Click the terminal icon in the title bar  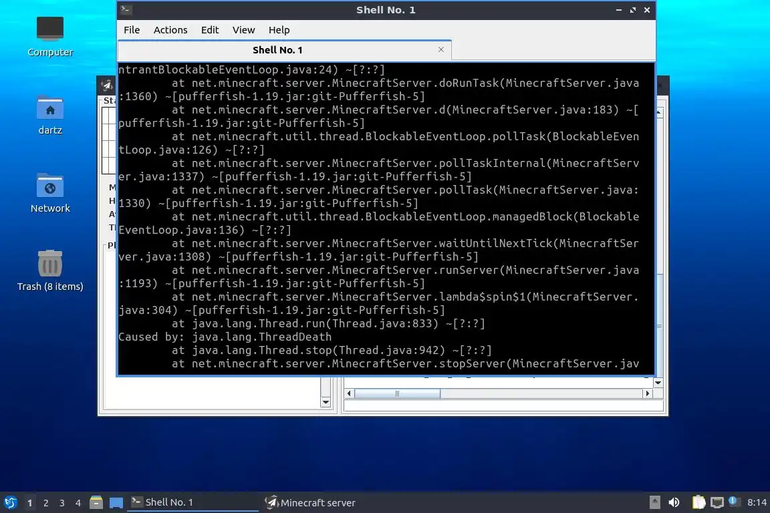coord(126,9)
